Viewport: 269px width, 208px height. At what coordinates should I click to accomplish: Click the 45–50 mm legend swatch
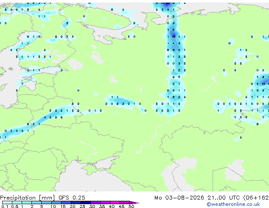tap(125, 202)
